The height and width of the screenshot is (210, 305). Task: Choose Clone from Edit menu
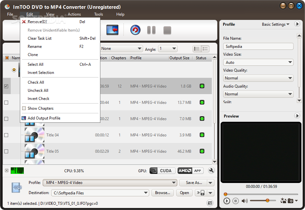[60, 55]
